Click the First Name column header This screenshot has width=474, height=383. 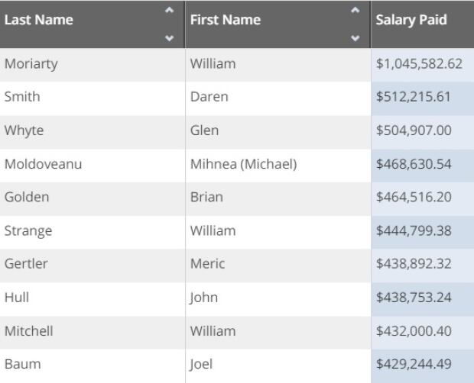(x=278, y=24)
